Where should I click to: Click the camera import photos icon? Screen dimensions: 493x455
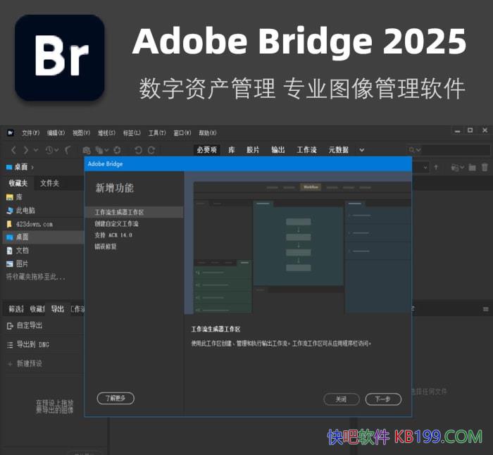87,150
